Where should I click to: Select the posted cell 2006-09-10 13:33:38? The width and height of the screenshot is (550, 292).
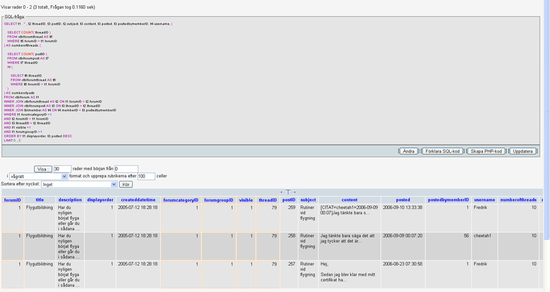pos(403,218)
